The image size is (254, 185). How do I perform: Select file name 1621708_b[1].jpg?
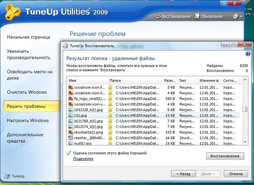tap(88, 121)
